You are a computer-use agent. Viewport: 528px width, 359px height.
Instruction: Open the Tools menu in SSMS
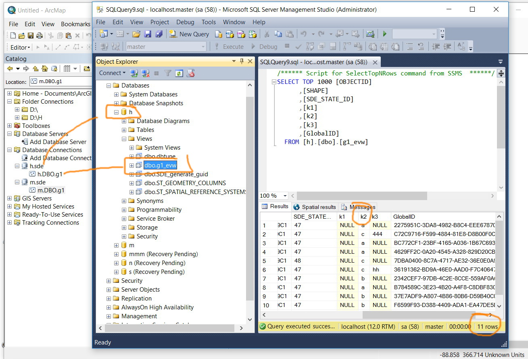click(209, 22)
